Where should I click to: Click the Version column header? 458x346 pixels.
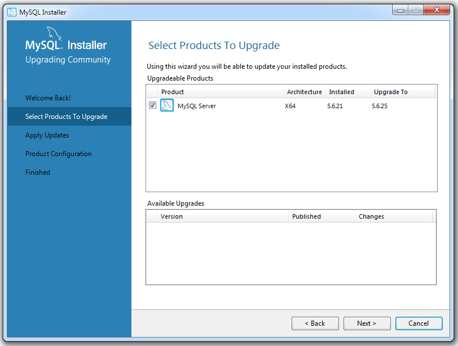pyautogui.click(x=223, y=216)
